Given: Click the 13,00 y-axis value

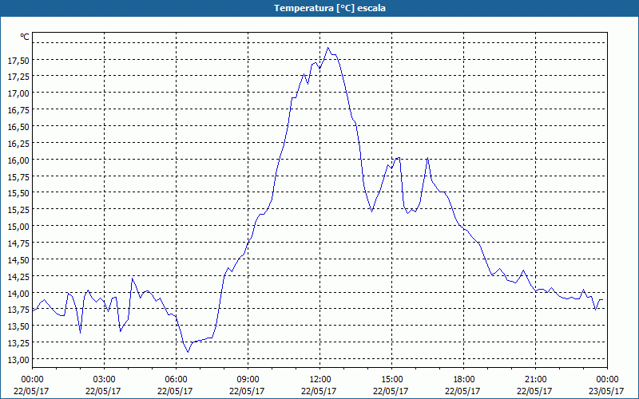Looking at the screenshot, I should [x=18, y=360].
